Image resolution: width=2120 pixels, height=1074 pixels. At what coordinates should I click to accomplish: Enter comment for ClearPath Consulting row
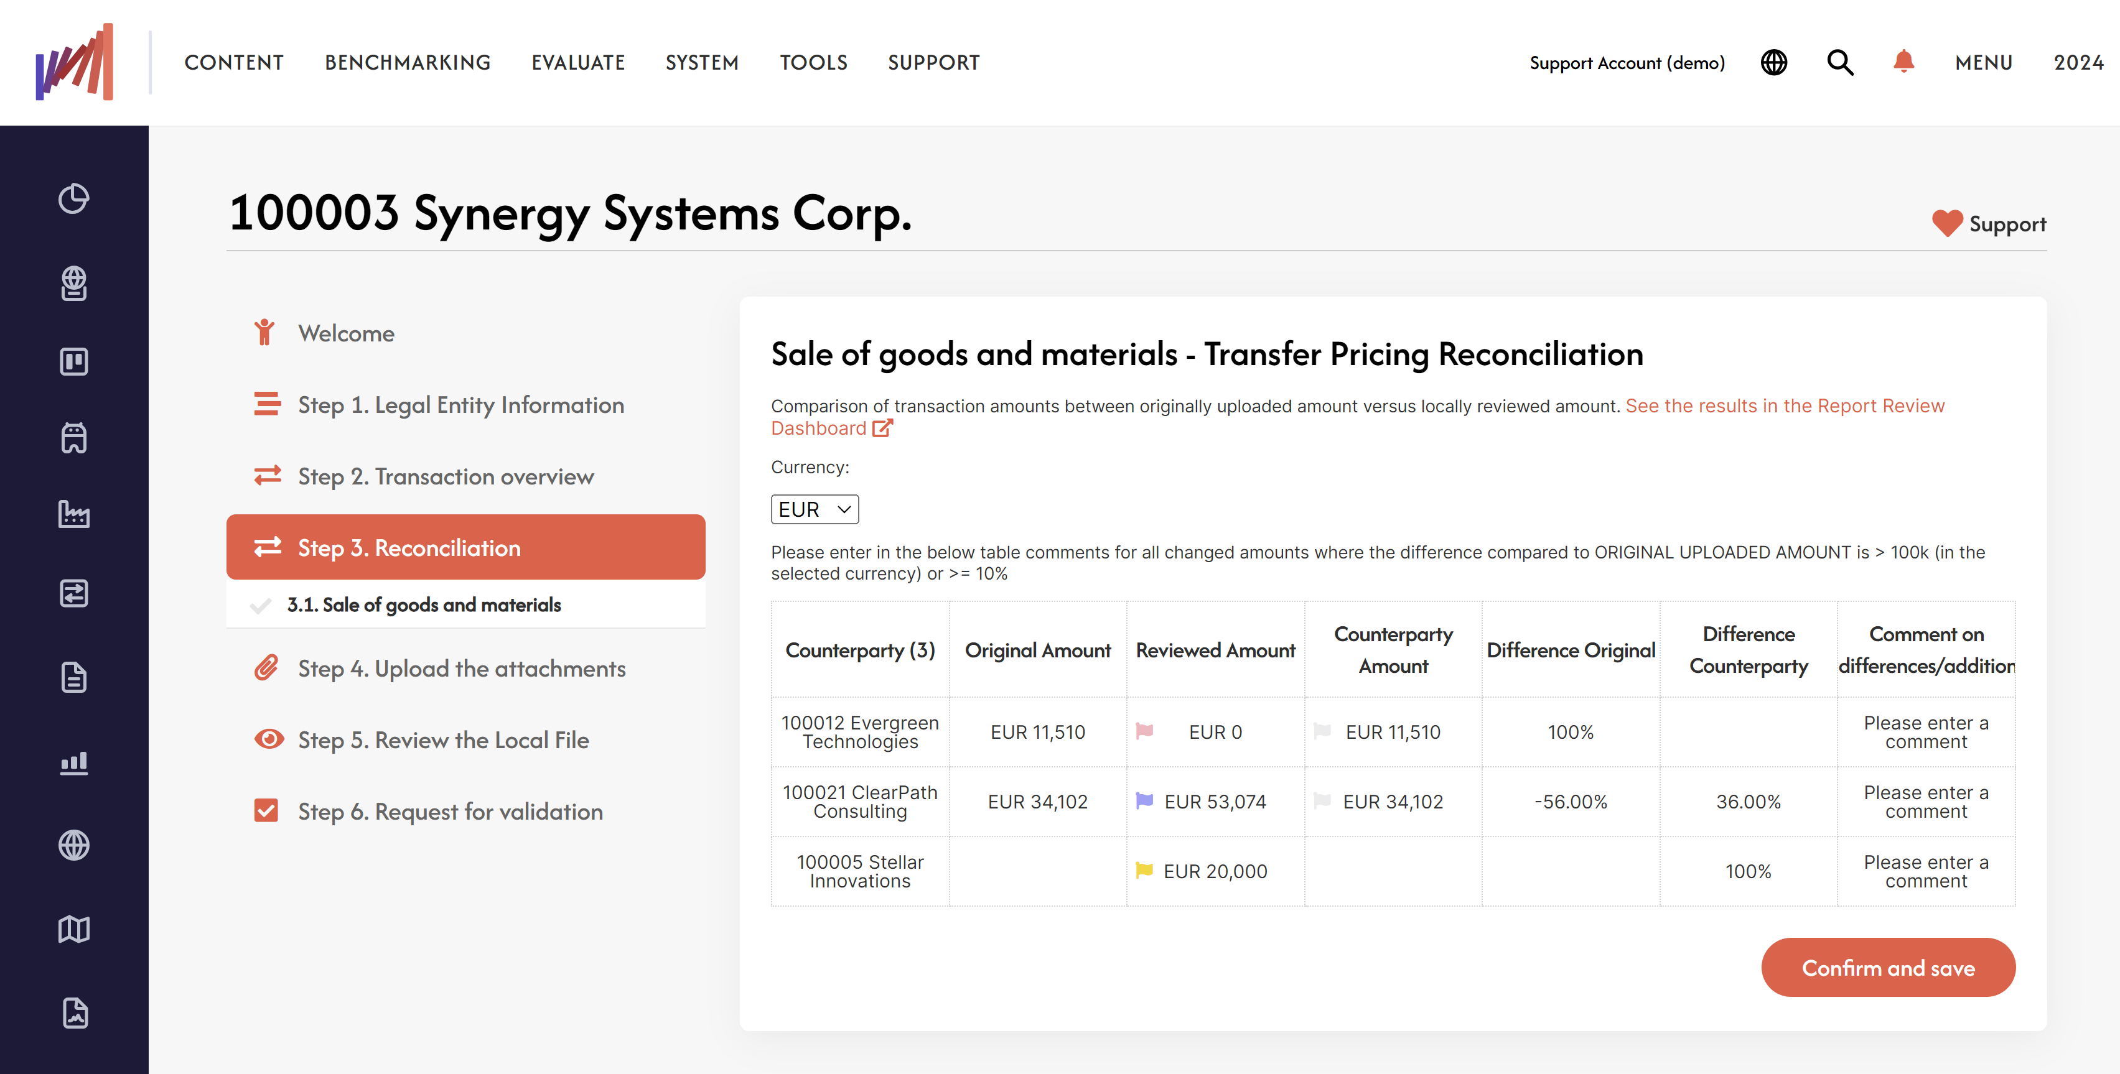[1926, 802]
